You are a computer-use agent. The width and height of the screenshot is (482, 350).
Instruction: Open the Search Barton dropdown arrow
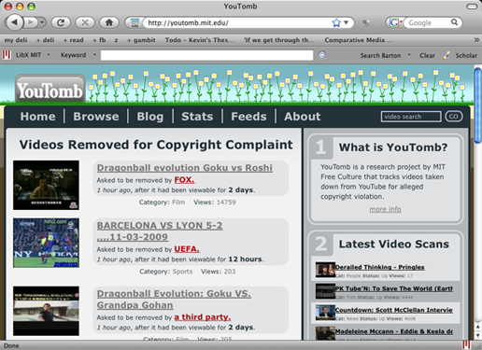tap(409, 55)
